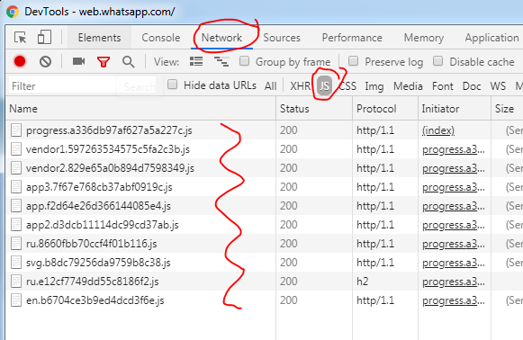This screenshot has height=340, width=523.
Task: Open the Elements tab
Action: click(x=99, y=38)
